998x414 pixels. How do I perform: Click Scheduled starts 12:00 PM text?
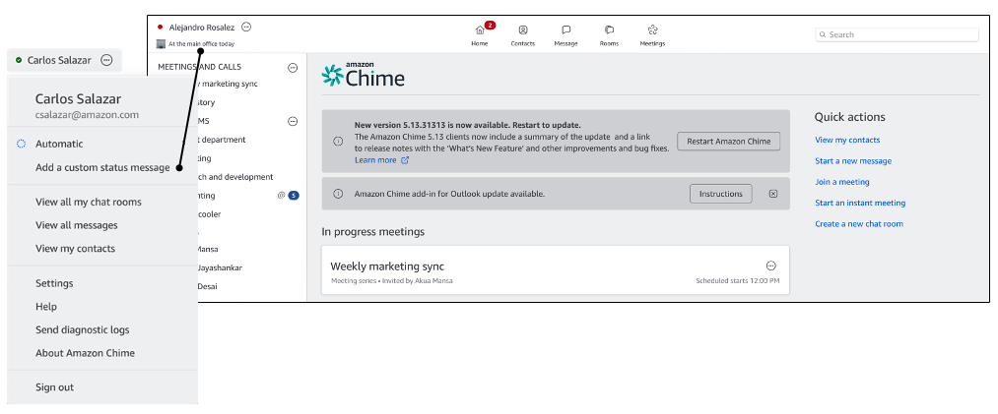(x=737, y=280)
